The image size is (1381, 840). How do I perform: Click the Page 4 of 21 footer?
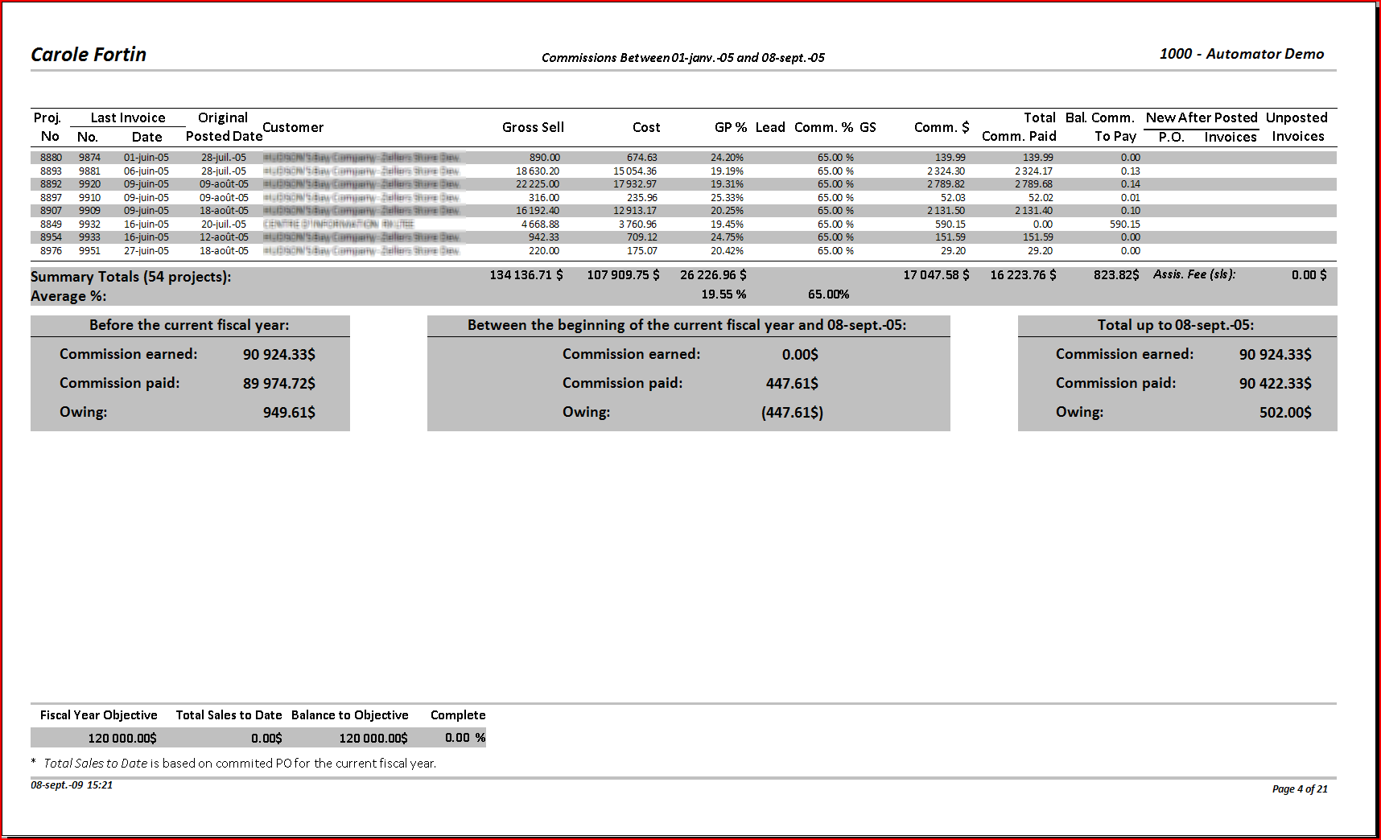1299,789
